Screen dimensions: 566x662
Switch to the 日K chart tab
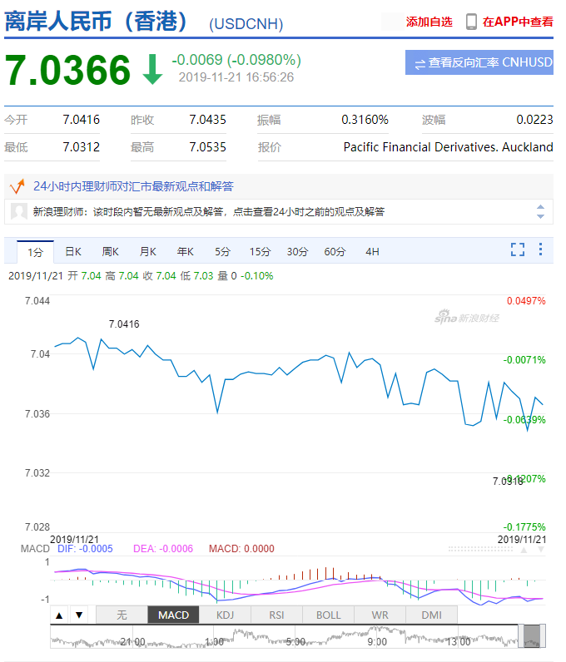tap(73, 251)
